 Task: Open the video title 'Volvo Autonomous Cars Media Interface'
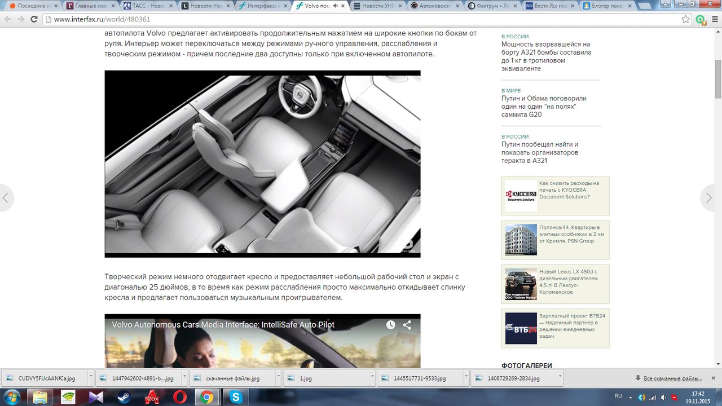click(x=223, y=325)
